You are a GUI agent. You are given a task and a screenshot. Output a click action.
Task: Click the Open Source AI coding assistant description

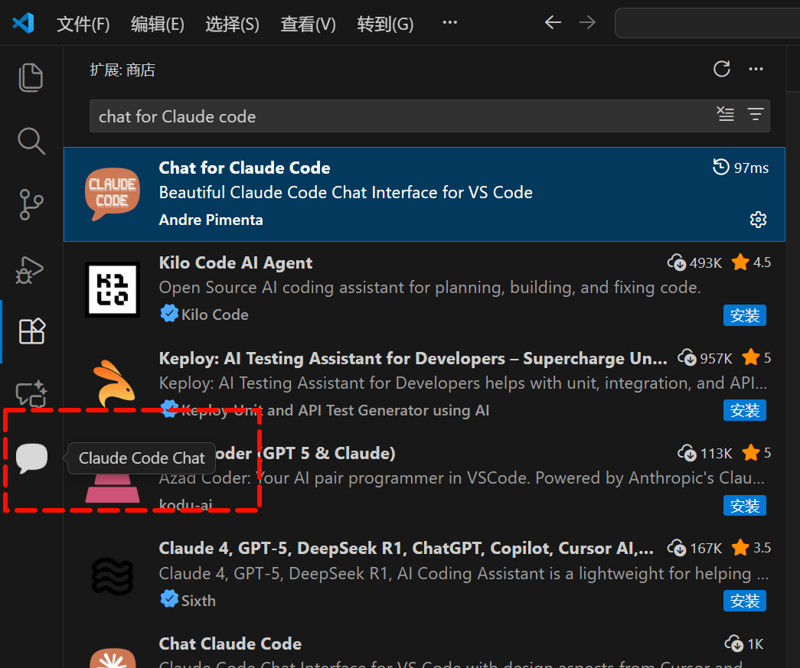429,288
